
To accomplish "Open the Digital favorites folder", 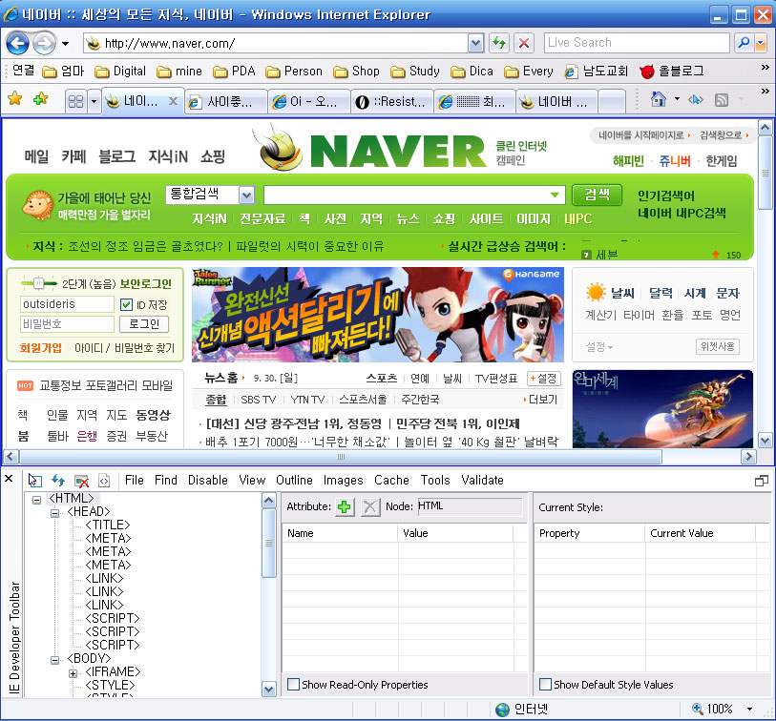I will [x=120, y=72].
